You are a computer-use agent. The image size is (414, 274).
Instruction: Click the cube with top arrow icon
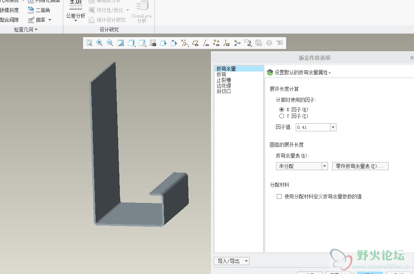[x=174, y=43]
